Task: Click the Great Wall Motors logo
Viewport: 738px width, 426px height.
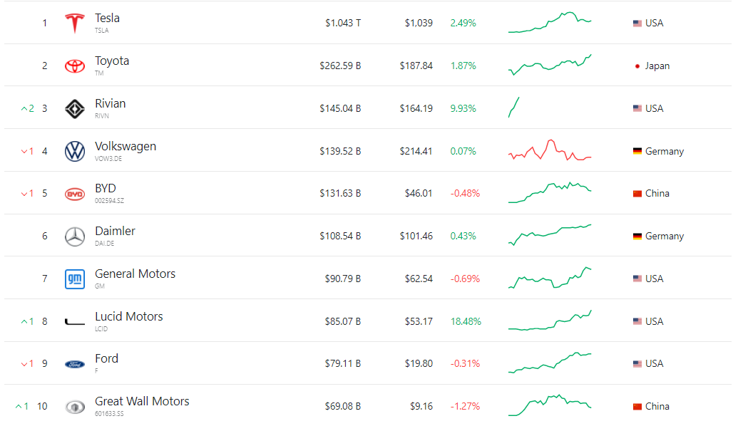Action: point(74,407)
